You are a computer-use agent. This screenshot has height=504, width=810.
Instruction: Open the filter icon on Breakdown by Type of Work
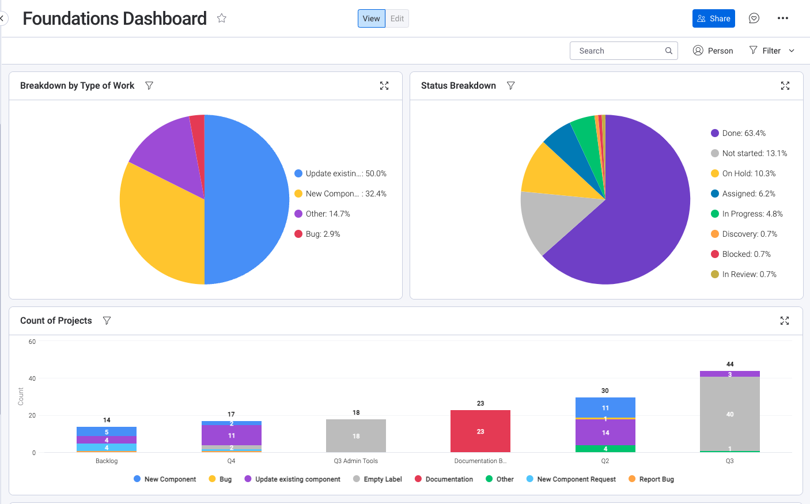click(x=149, y=85)
